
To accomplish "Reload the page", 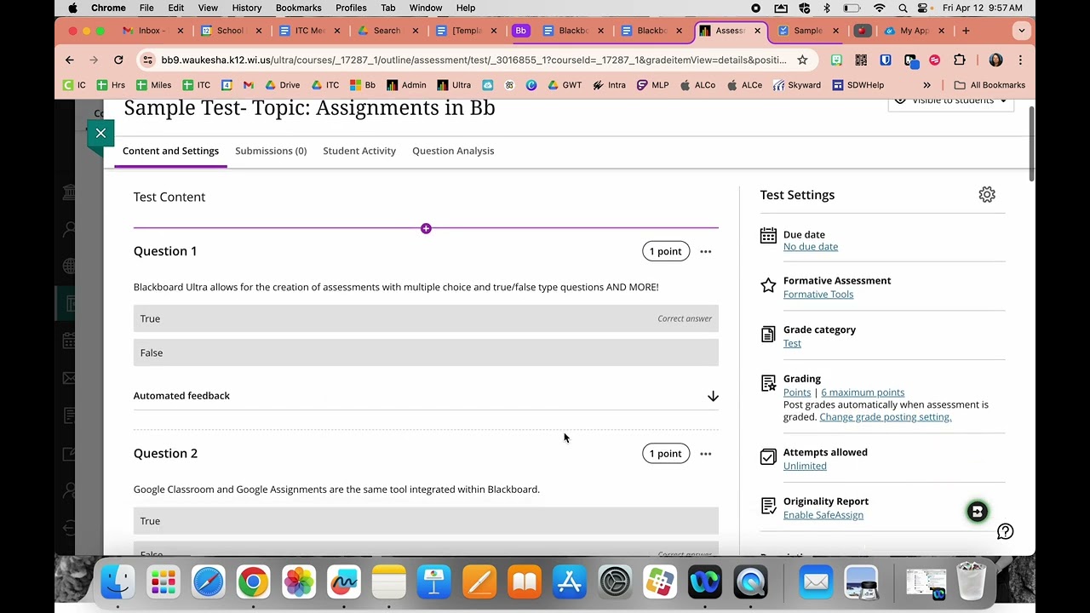I will 118,60.
